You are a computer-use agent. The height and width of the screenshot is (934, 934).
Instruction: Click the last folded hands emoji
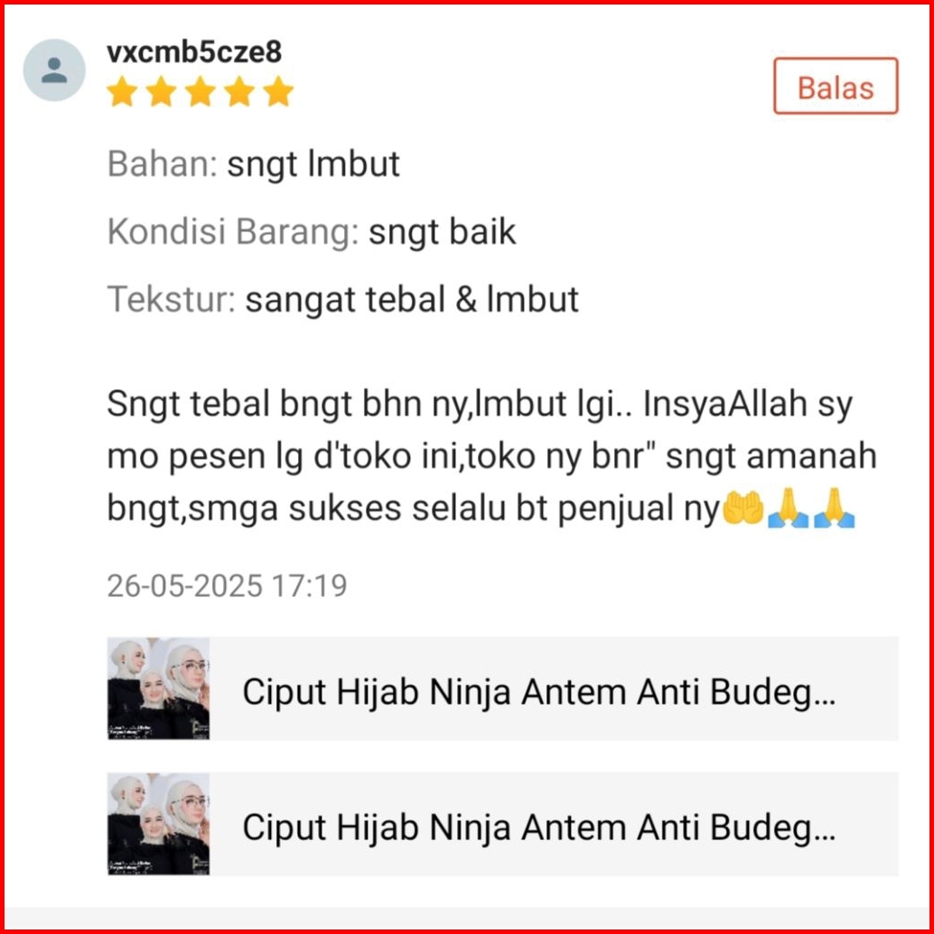coord(835,509)
